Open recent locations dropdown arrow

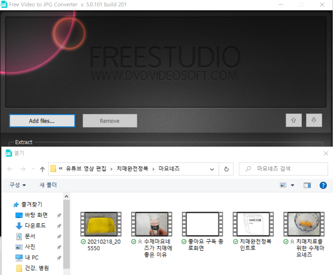[33, 169]
